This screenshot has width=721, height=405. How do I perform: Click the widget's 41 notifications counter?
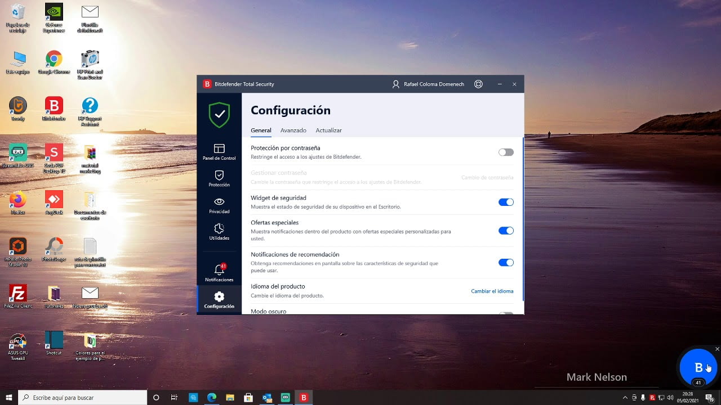tap(698, 382)
